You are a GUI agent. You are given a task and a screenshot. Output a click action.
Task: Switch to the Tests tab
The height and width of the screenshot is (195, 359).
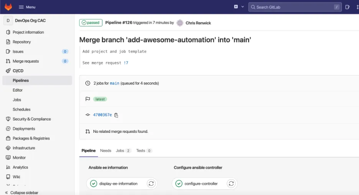click(x=144, y=150)
